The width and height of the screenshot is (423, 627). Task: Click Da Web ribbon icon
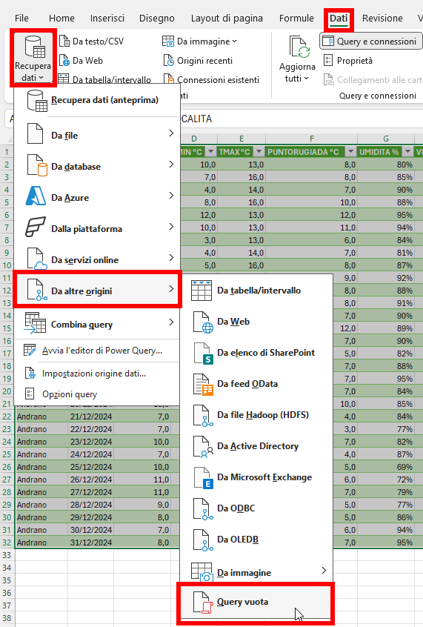tap(64, 60)
